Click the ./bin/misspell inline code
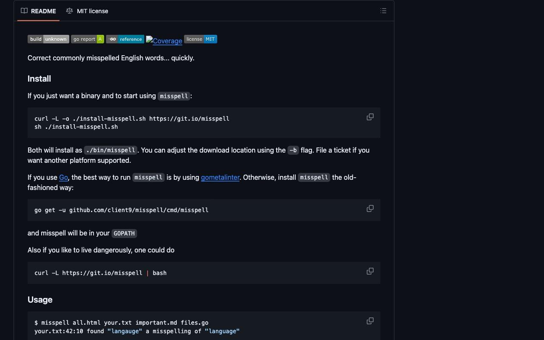The height and width of the screenshot is (340, 544). tap(110, 150)
